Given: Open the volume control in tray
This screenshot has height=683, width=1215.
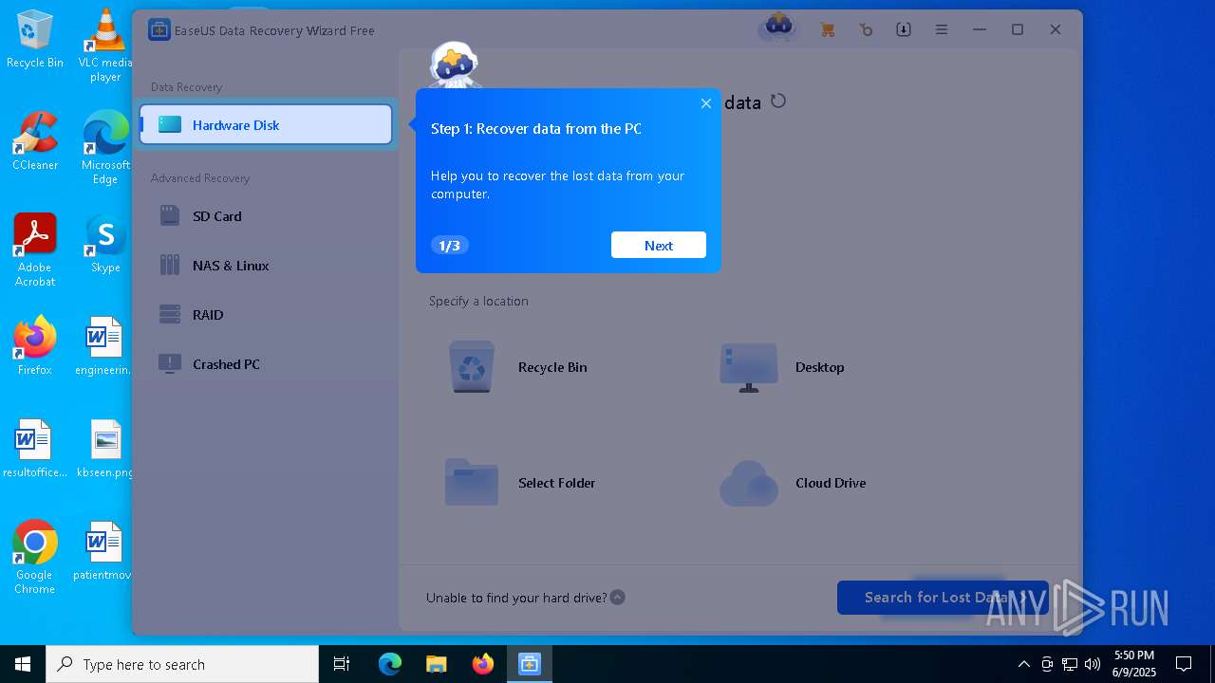Looking at the screenshot, I should pos(1093,664).
